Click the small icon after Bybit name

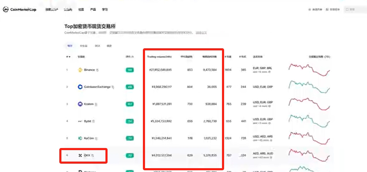point(94,122)
